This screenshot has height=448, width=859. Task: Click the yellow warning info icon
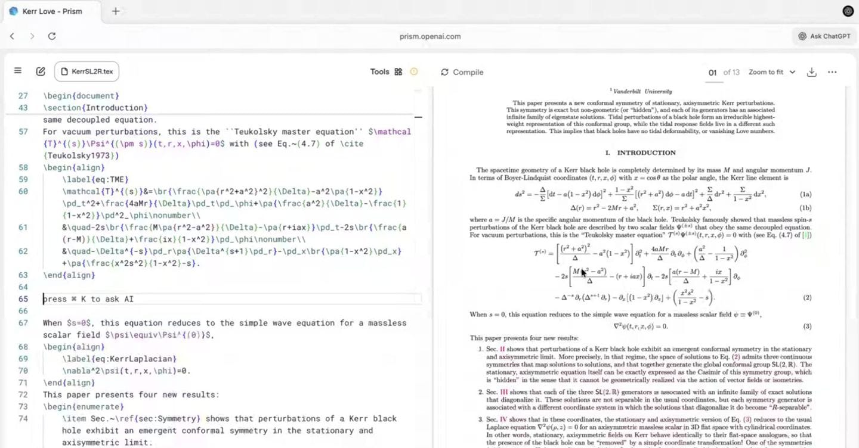coord(414,71)
